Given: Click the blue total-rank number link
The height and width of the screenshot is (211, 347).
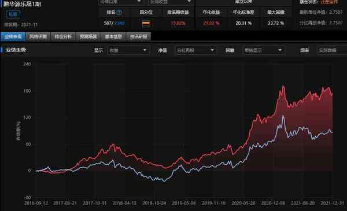Looking at the screenshot, I should coord(120,23).
